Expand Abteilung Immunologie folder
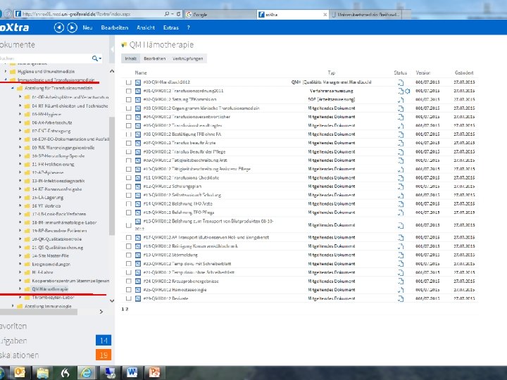Viewport: 507px width, 380px height. [x=13, y=305]
